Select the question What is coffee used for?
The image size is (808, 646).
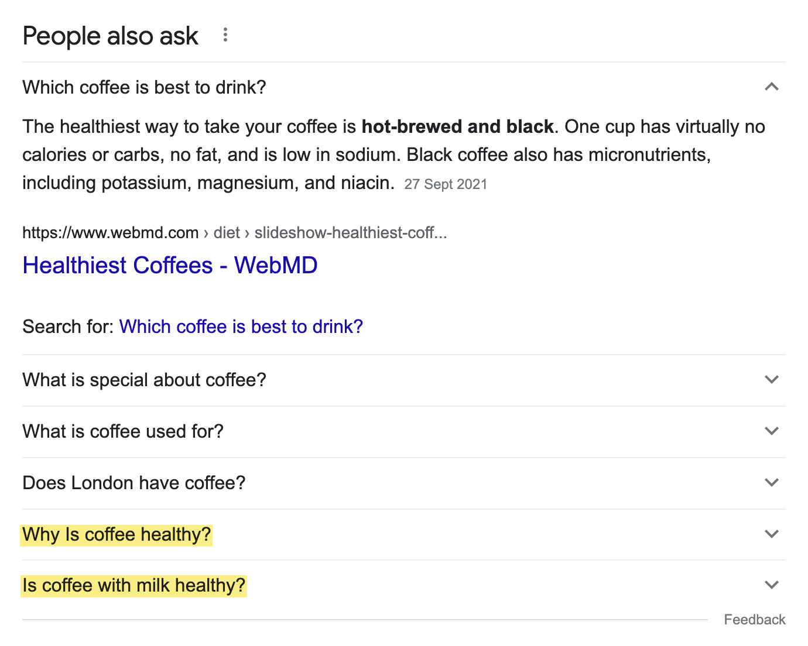tap(123, 431)
